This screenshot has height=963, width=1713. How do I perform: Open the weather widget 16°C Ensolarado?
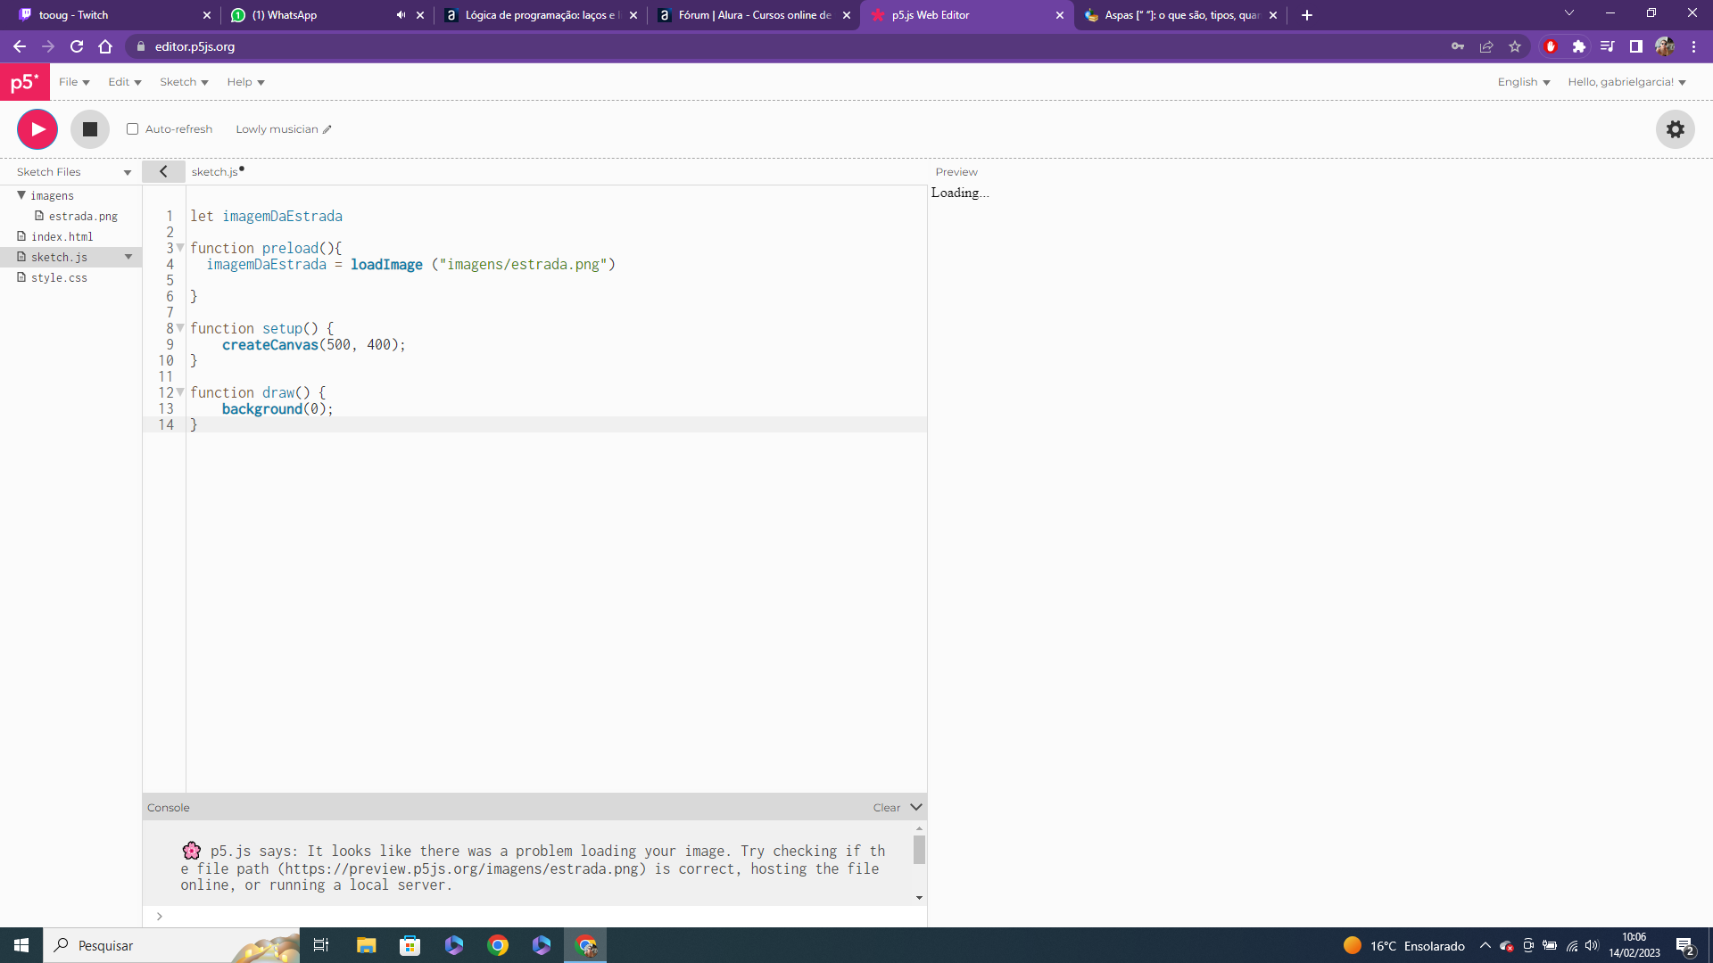(1404, 945)
